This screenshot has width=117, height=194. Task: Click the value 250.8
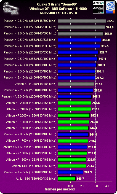pos(94,122)
